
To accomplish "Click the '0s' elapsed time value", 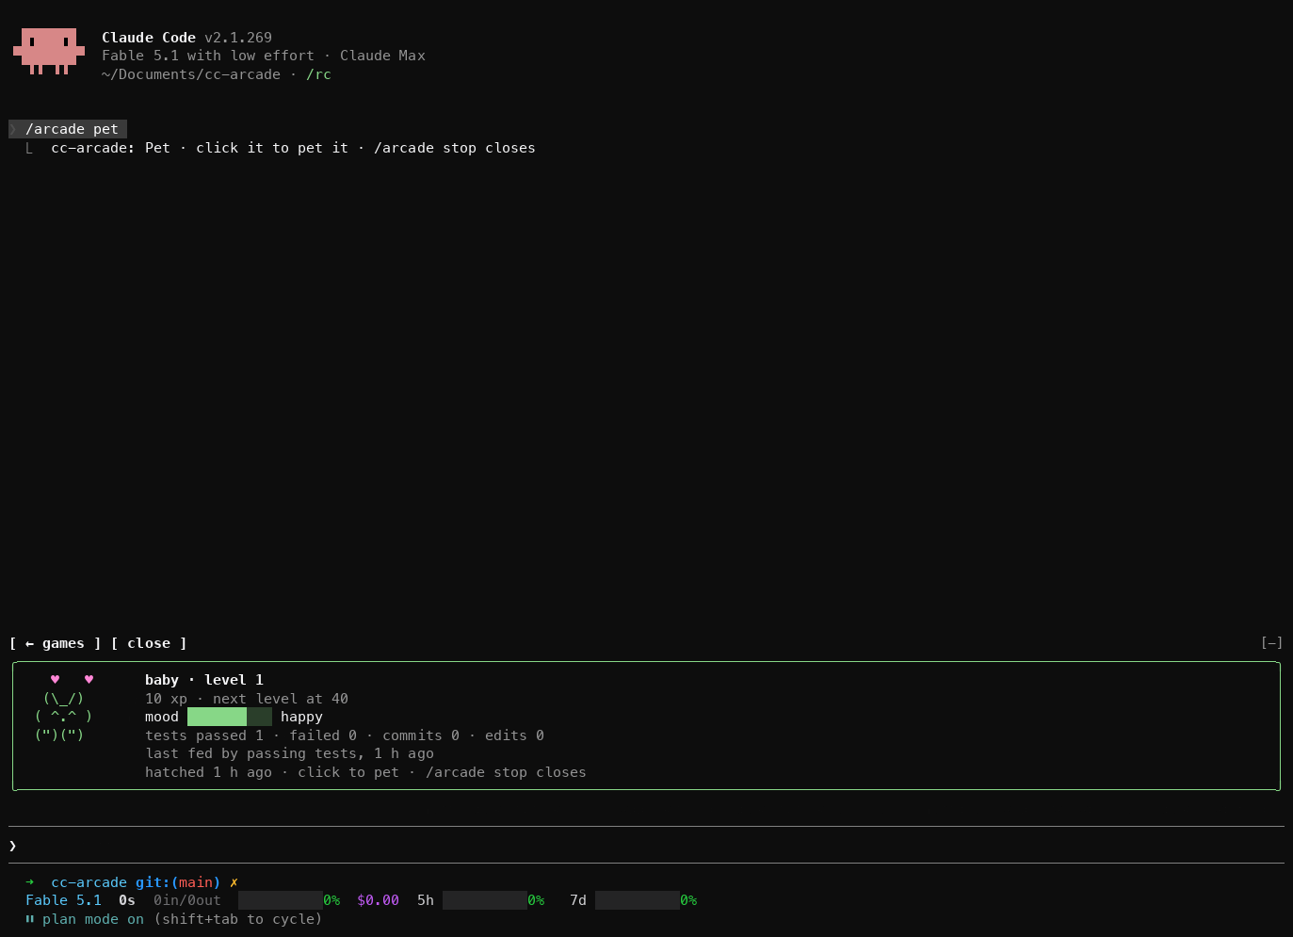I will (127, 900).
